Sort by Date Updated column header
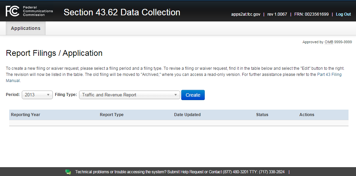Viewport: 356px width, 176px height. point(187,115)
